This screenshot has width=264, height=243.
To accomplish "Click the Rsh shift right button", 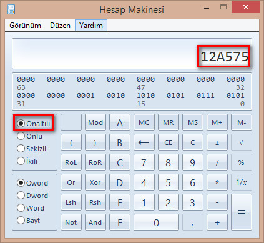I will (95, 202).
